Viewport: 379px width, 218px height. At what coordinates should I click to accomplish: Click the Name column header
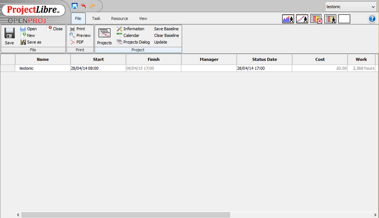click(43, 59)
